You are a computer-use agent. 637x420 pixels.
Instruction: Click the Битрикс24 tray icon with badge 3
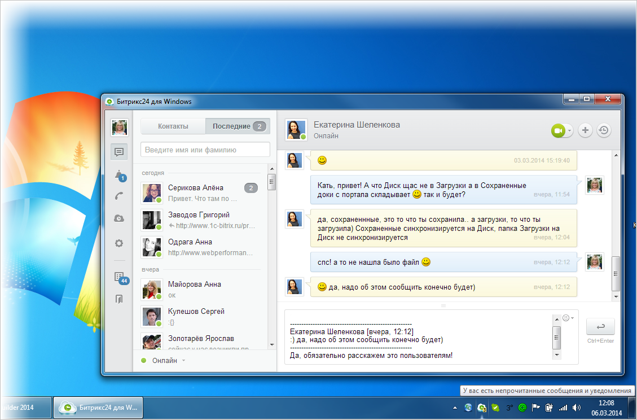tap(482, 408)
